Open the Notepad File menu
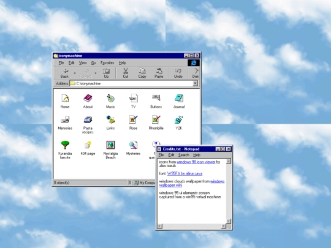The image size is (331, 248). click(x=161, y=155)
